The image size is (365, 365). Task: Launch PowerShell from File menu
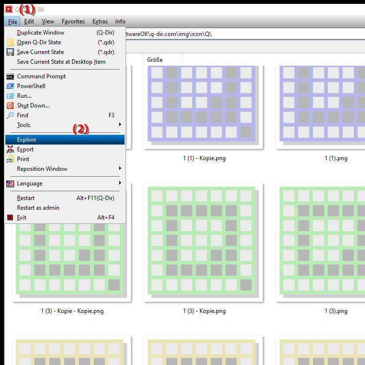point(65,86)
